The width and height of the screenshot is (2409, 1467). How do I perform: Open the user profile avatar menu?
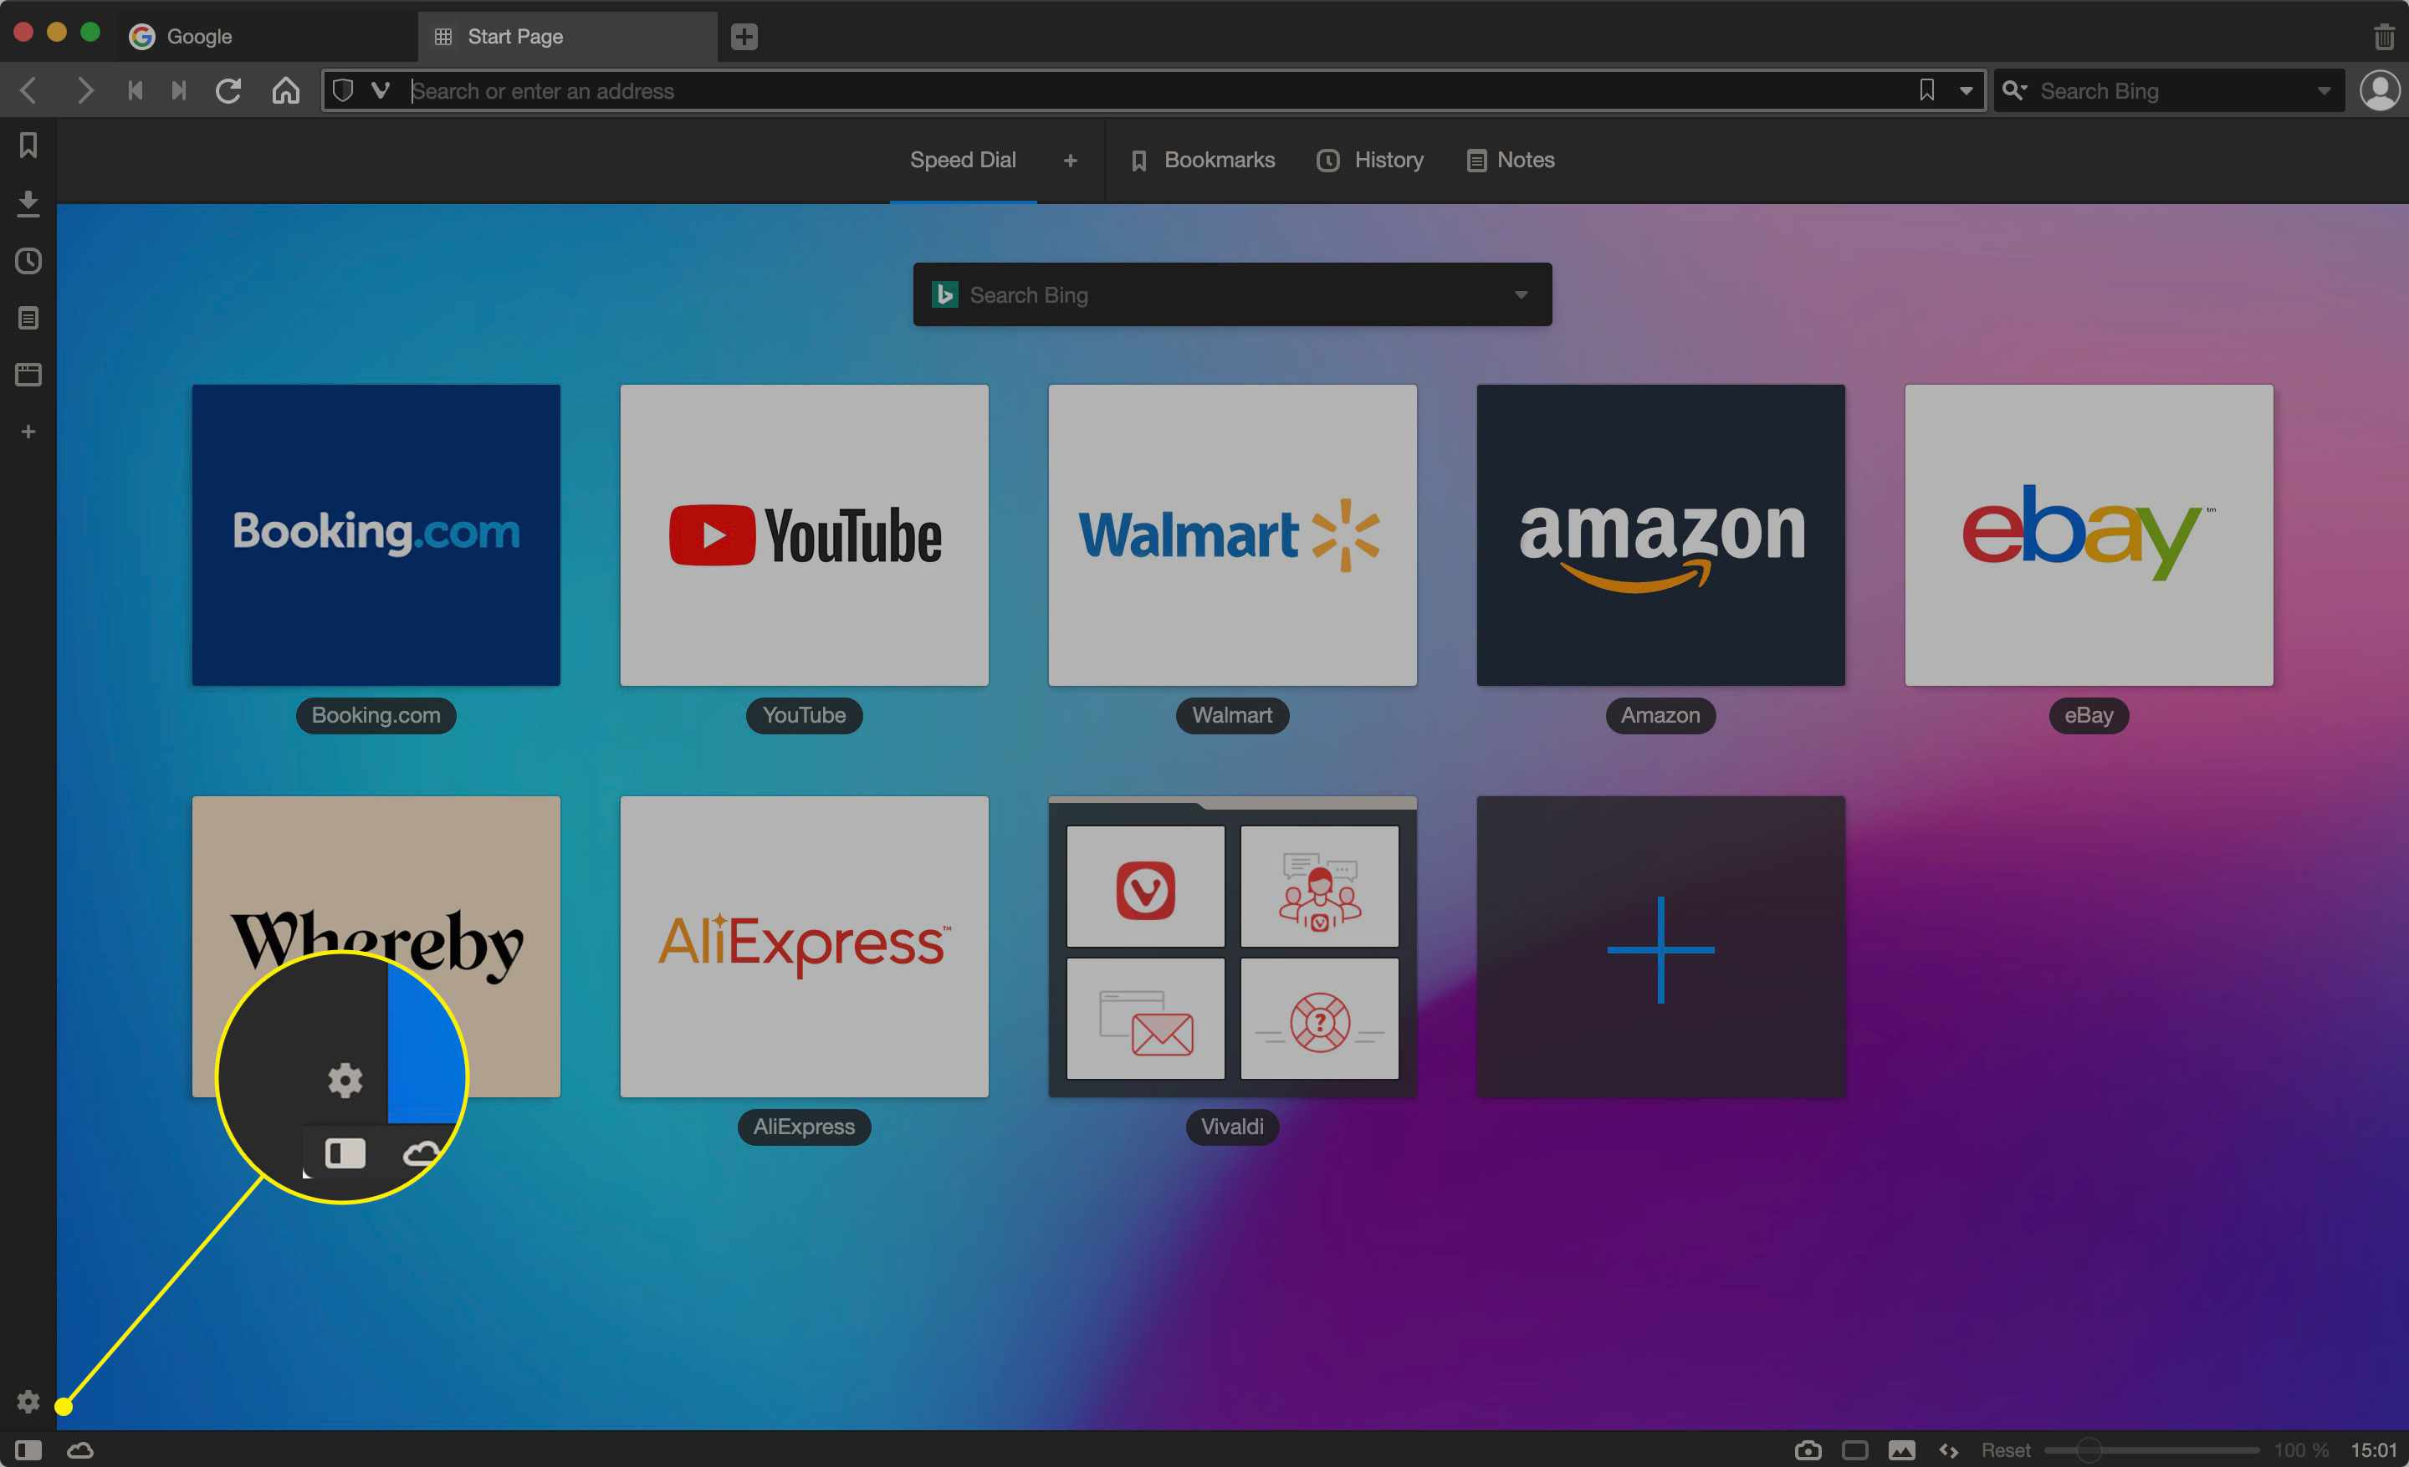click(x=2380, y=91)
